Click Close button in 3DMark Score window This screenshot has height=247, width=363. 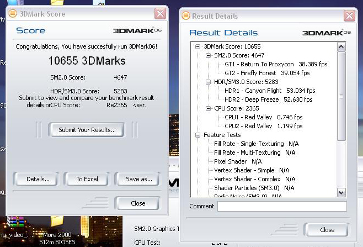pyautogui.click(x=138, y=203)
